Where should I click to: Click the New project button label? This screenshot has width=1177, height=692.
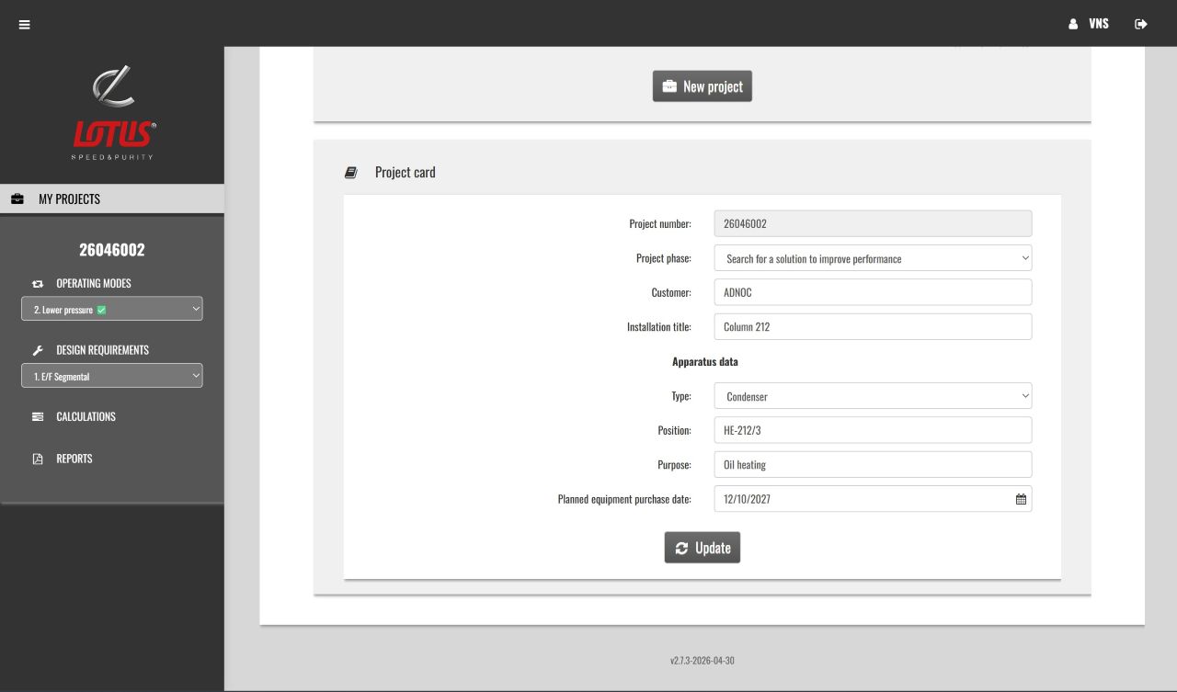coord(713,86)
